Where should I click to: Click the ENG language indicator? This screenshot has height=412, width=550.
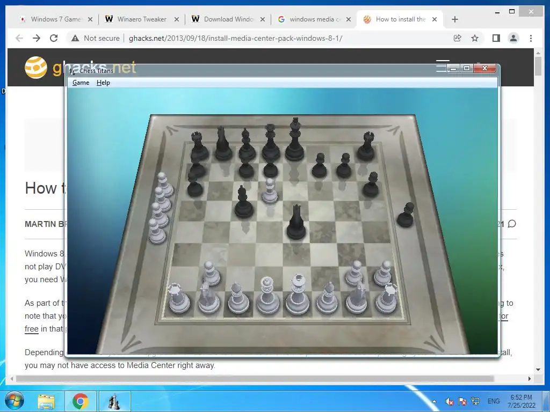(x=494, y=401)
